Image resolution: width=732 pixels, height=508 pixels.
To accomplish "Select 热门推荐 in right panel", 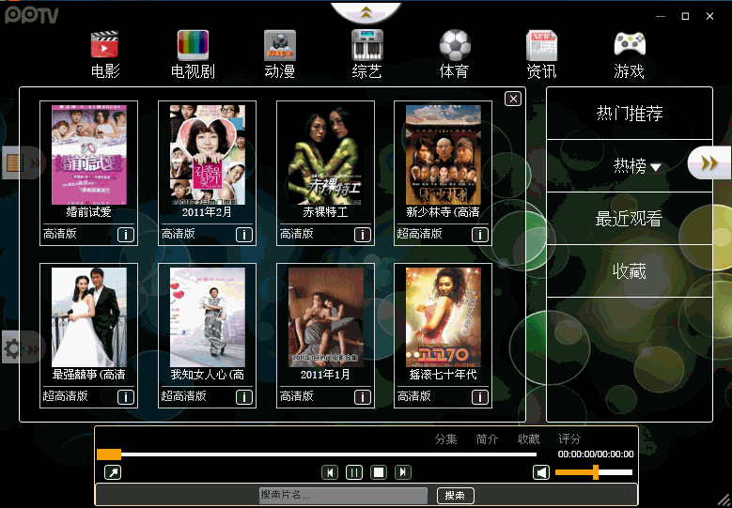I will click(630, 114).
